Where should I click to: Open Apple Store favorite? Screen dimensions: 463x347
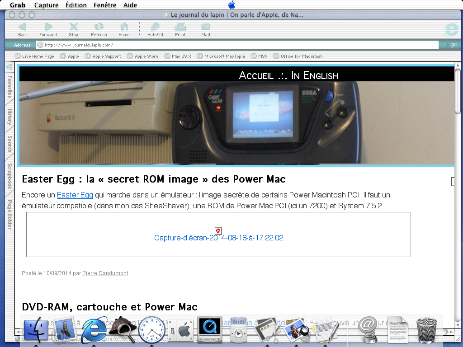pyautogui.click(x=143, y=56)
